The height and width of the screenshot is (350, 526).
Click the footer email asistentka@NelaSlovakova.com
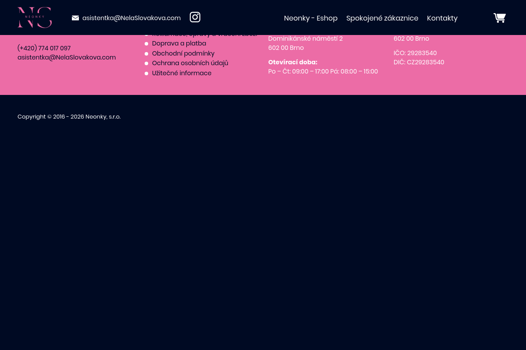(67, 57)
